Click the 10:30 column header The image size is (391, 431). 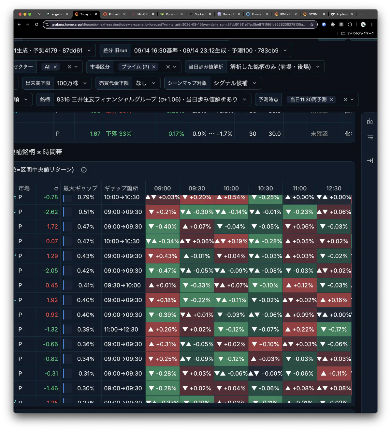coord(265,188)
